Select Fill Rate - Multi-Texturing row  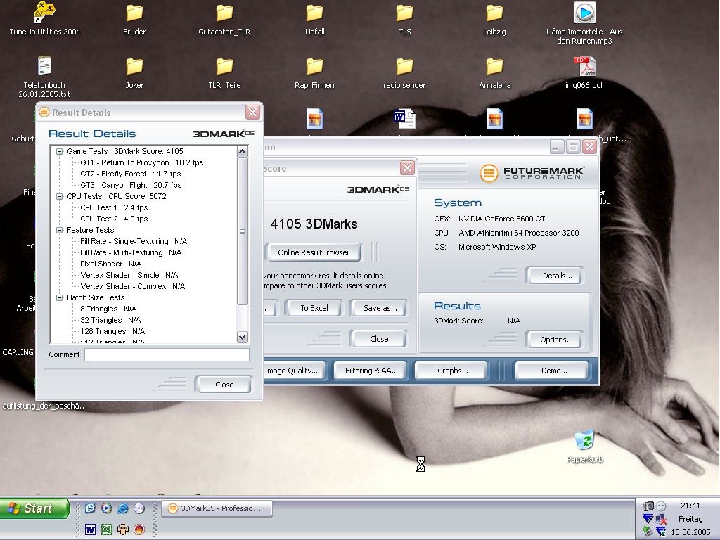point(131,252)
